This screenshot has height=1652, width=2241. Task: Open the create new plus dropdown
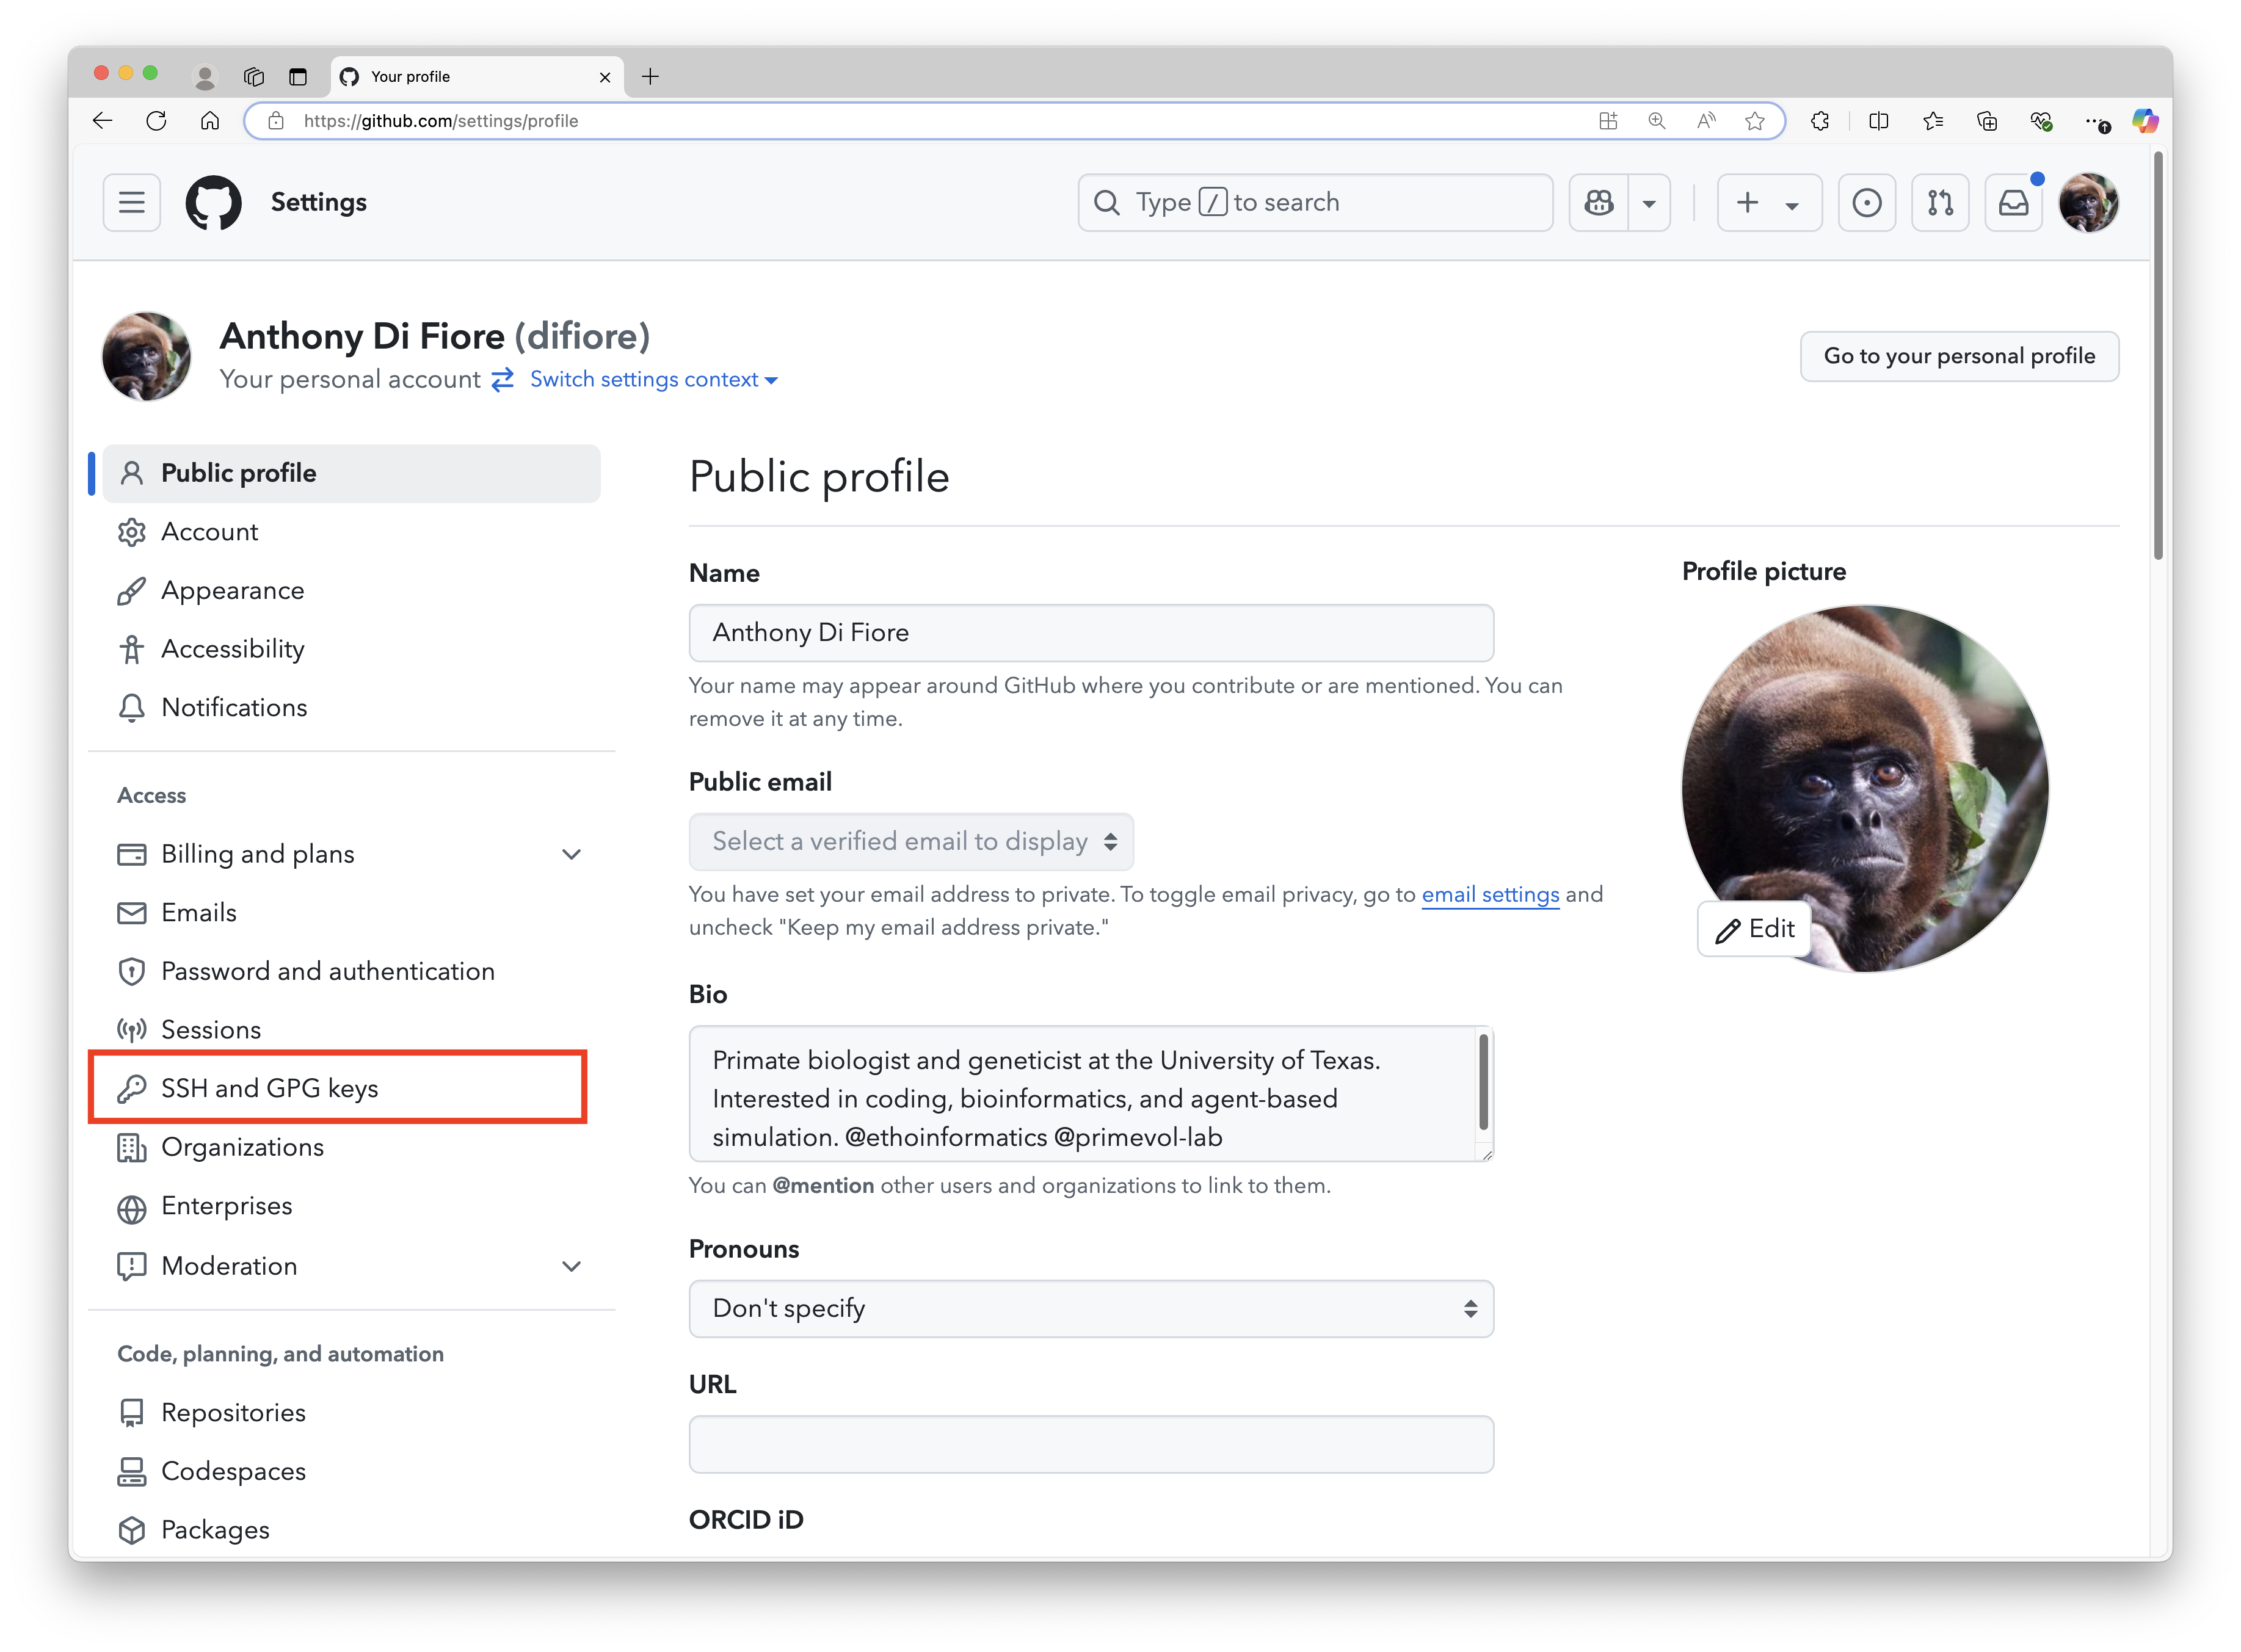pyautogui.click(x=1768, y=203)
